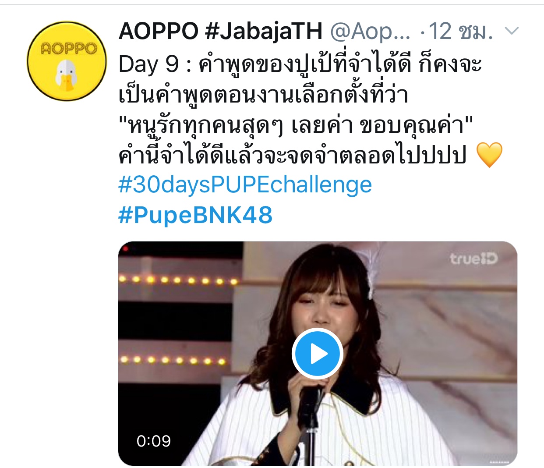Click the line คำนี้จำได้ดีแล้วจะจดจำตลอดไป
The width and height of the screenshot is (544, 468).
[x=292, y=155]
